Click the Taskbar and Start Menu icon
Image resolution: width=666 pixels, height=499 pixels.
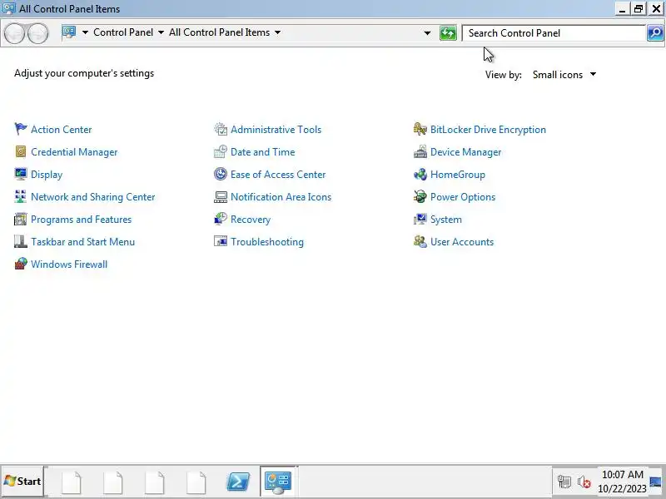click(x=20, y=241)
